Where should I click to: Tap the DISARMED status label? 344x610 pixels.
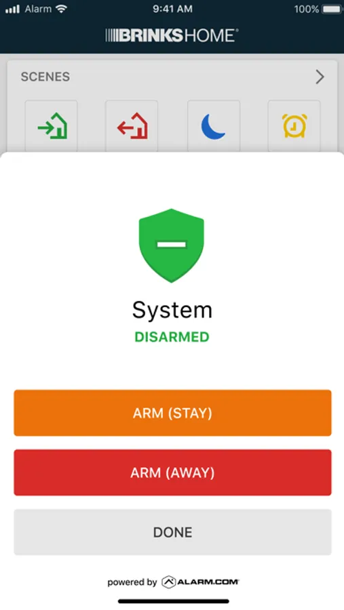click(x=172, y=337)
